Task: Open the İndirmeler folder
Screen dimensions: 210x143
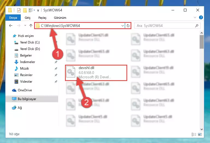Action: [x=28, y=62]
